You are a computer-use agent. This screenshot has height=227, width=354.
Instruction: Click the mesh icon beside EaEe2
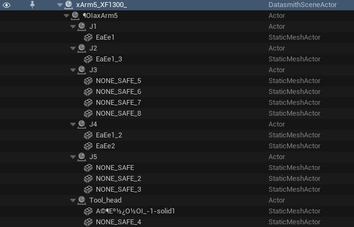88,146
